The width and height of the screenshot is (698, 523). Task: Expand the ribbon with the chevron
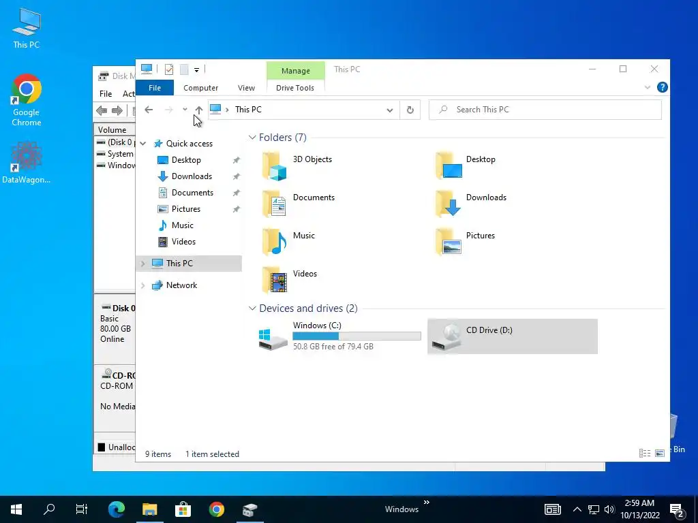648,88
